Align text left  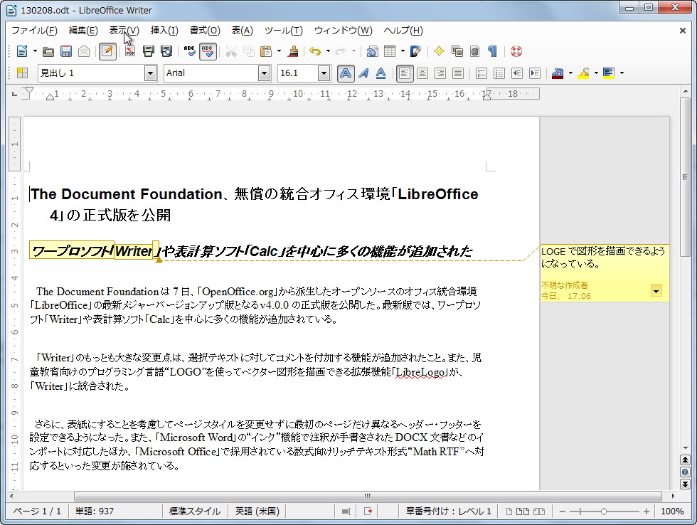coord(405,73)
